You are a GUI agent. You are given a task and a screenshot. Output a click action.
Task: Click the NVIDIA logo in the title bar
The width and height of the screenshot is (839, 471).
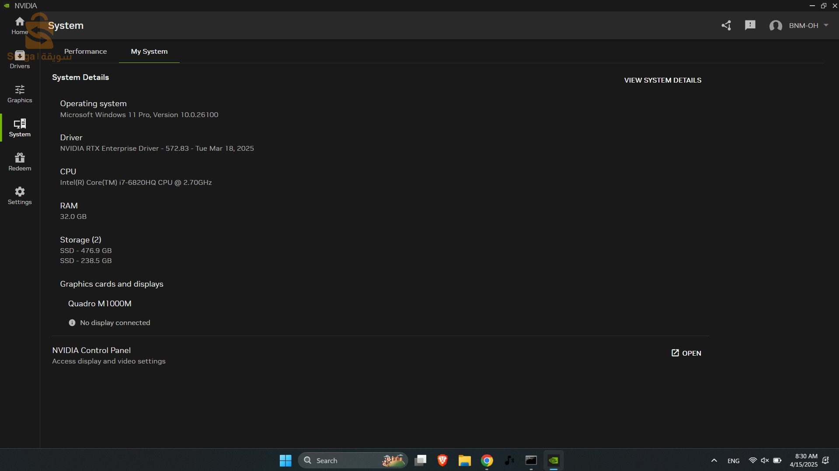[7, 6]
